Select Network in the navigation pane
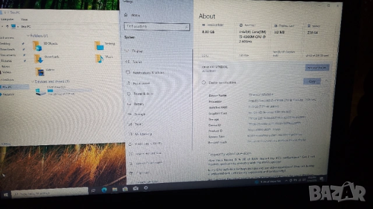373x209 pixels. pos(8,94)
